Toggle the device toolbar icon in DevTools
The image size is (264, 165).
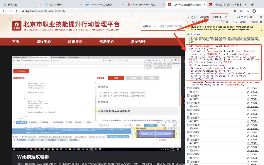tap(193, 17)
